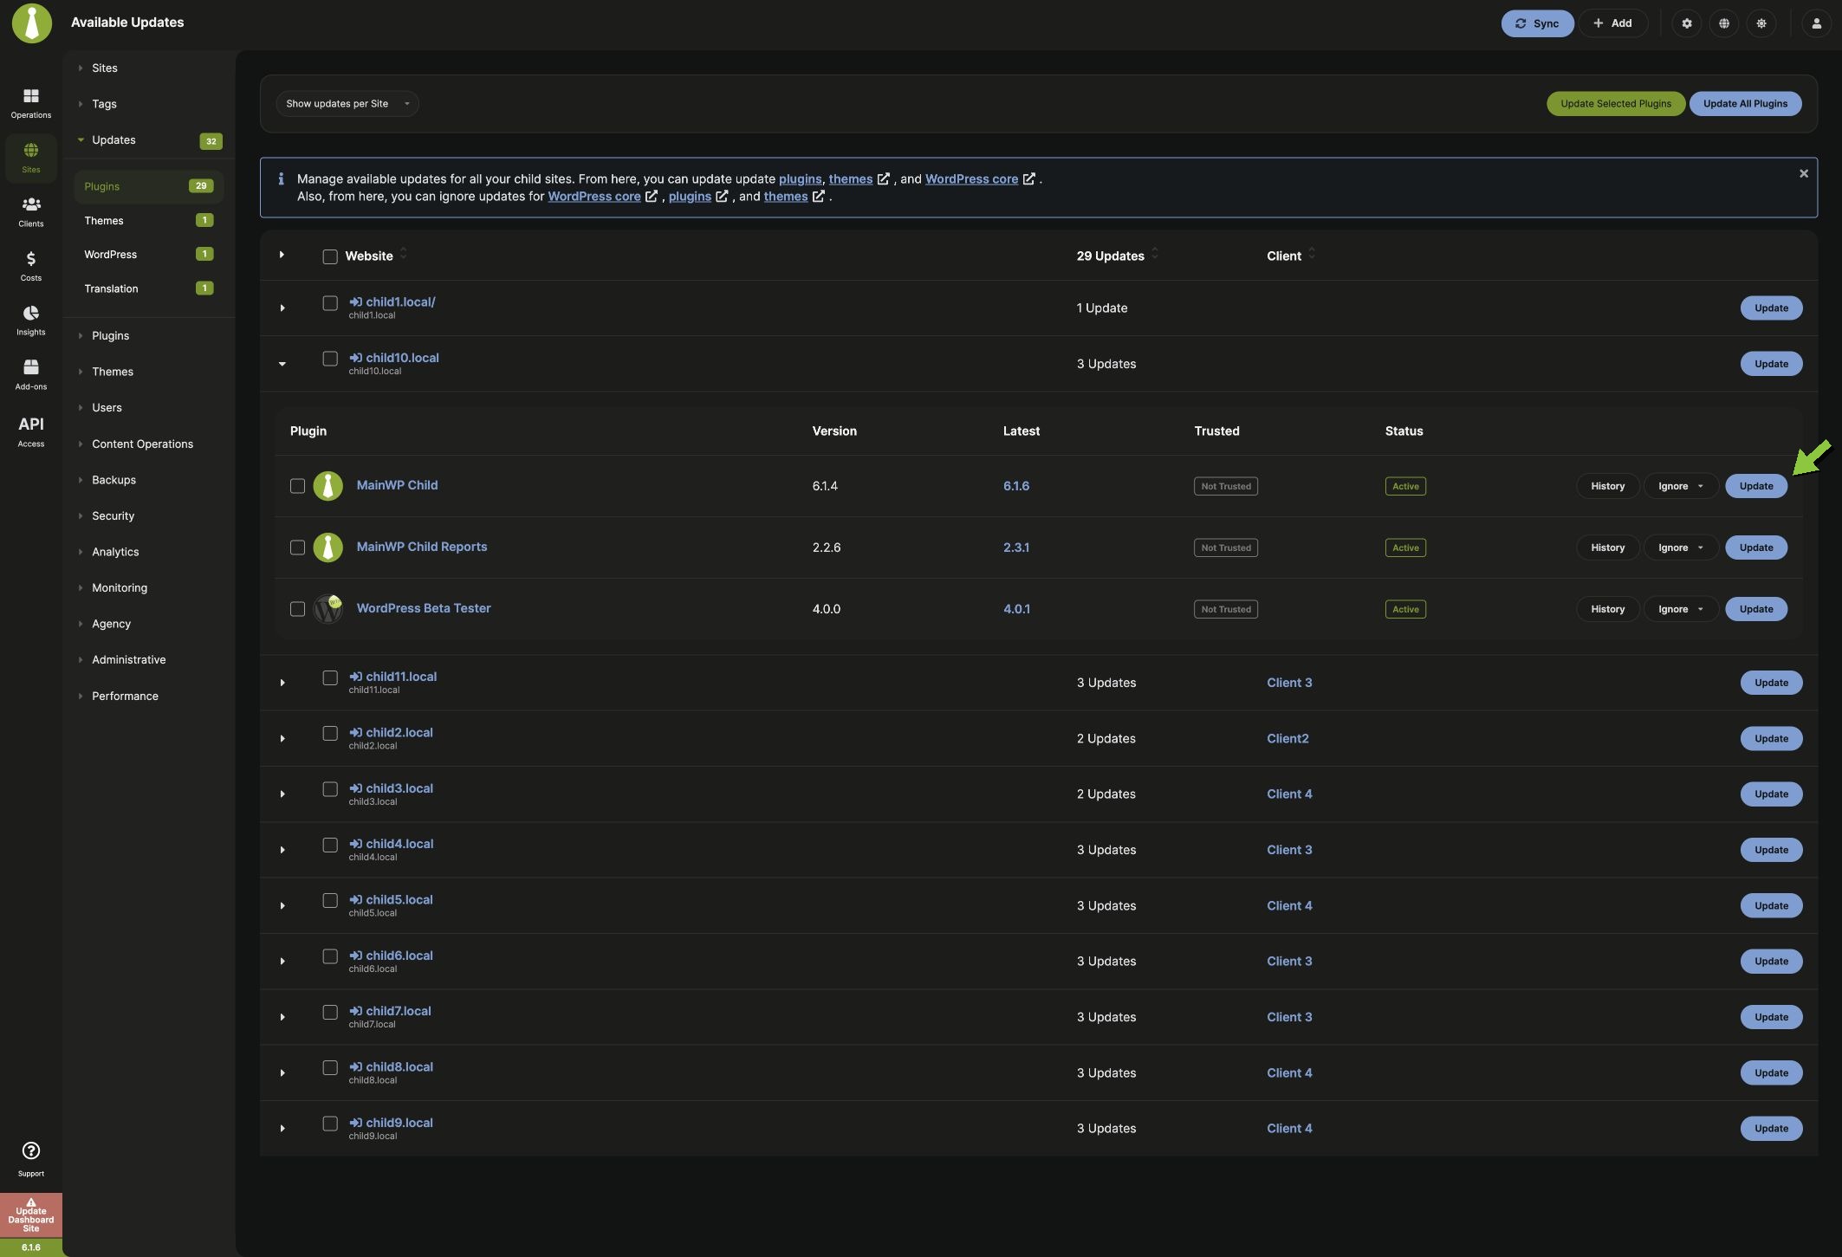This screenshot has width=1842, height=1257.
Task: Open the Backups menu item
Action: coord(114,480)
